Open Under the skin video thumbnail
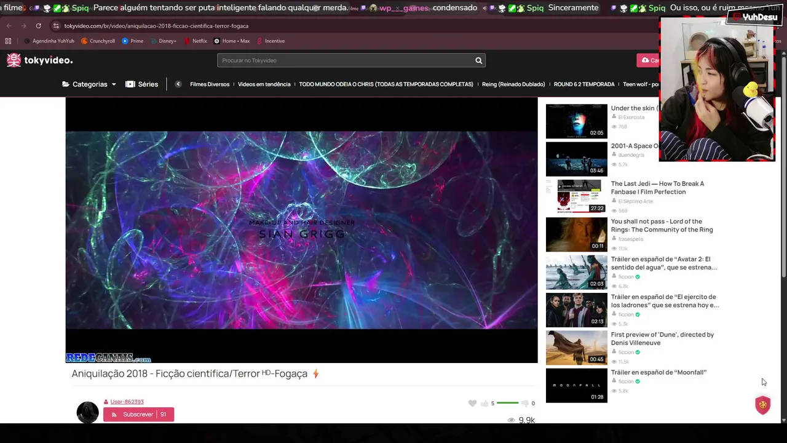This screenshot has width=787, height=443. point(576,121)
